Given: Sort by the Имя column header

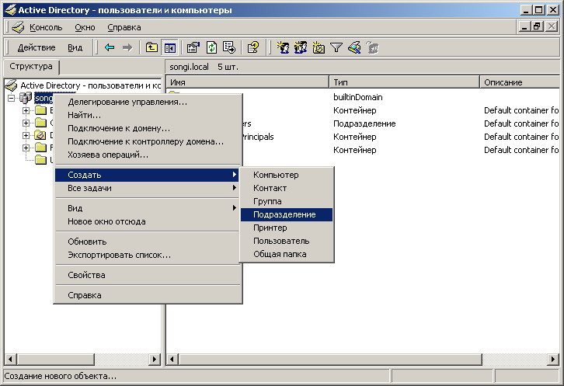Looking at the screenshot, I should point(247,82).
